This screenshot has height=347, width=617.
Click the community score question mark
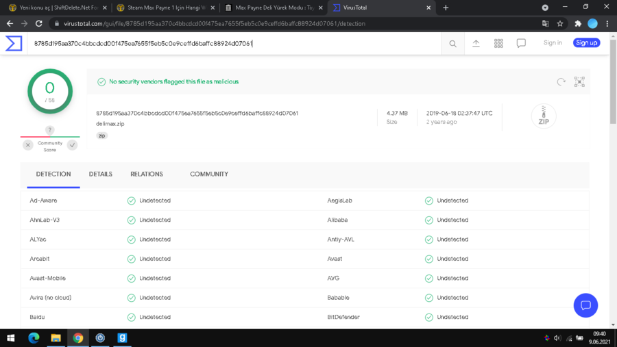coord(49,130)
